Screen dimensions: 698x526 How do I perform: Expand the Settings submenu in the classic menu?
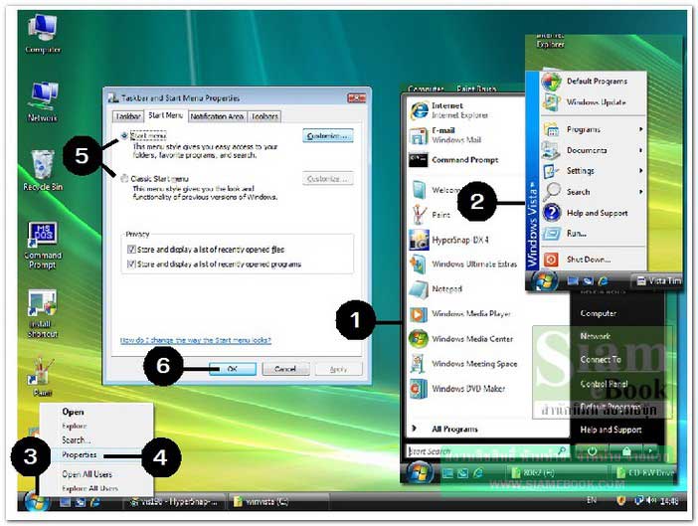594,171
